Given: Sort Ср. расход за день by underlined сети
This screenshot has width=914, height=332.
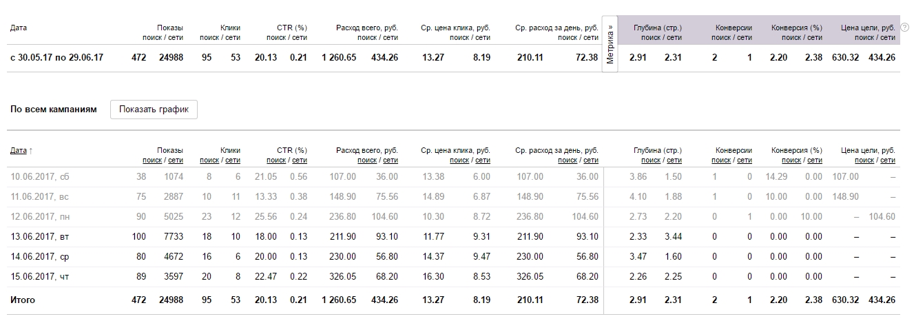Looking at the screenshot, I should pos(591,160).
